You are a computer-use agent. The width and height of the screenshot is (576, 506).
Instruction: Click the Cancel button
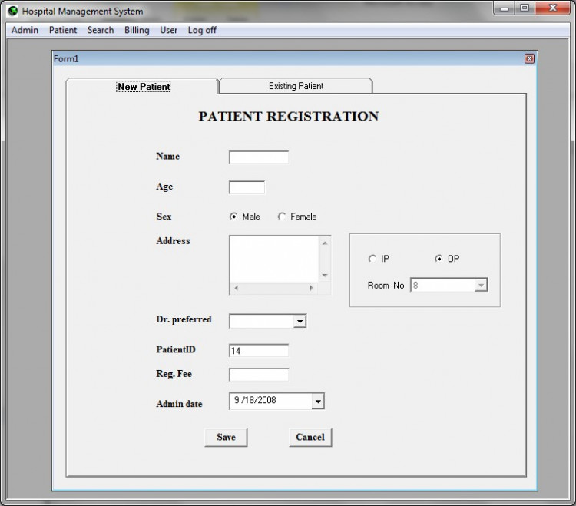310,438
